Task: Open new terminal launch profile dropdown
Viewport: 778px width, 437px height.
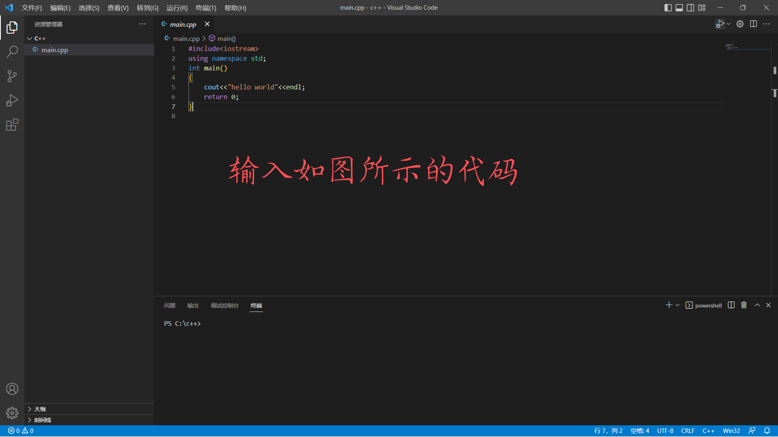Action: click(678, 305)
